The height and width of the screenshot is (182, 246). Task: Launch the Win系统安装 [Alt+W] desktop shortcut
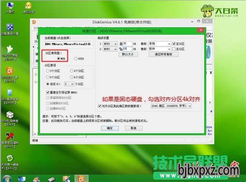coord(10,97)
